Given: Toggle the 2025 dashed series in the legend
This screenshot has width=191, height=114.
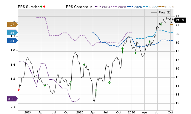Looking at the screenshot, I should (118, 7).
